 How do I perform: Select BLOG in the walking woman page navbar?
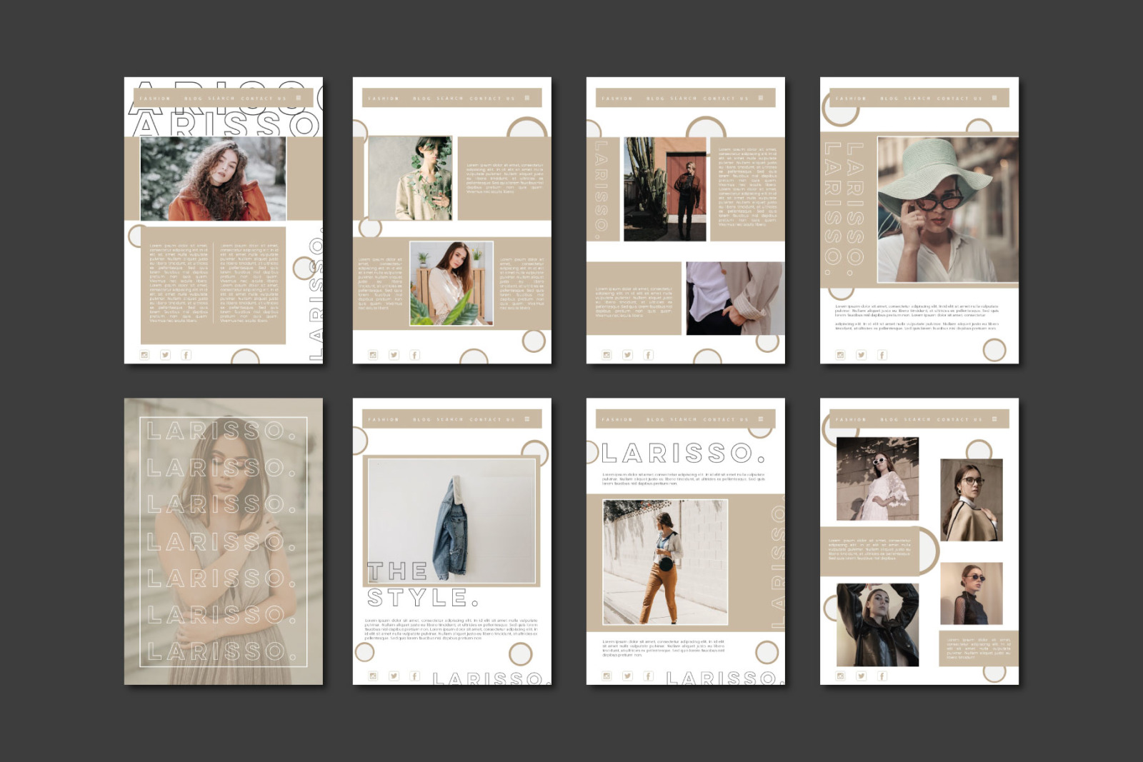pyautogui.click(x=655, y=420)
